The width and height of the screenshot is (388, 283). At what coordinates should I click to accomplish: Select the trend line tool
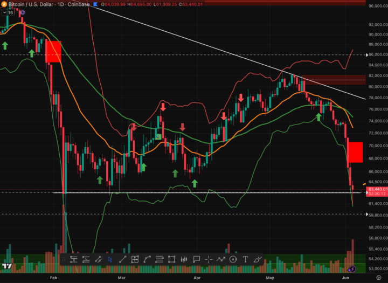click(x=122, y=259)
